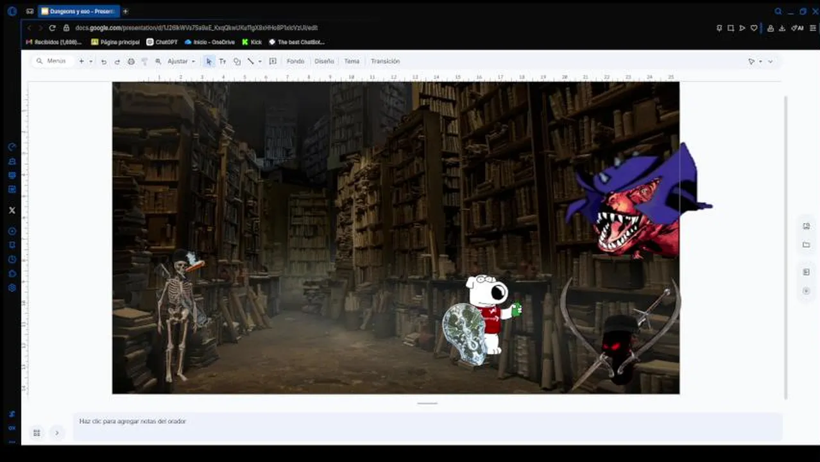Click the address bar URL

[x=196, y=28]
